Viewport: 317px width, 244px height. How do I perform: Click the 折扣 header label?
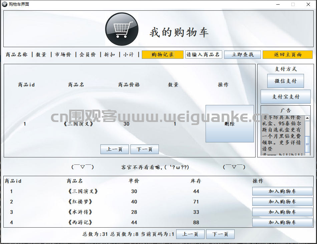[109, 54]
